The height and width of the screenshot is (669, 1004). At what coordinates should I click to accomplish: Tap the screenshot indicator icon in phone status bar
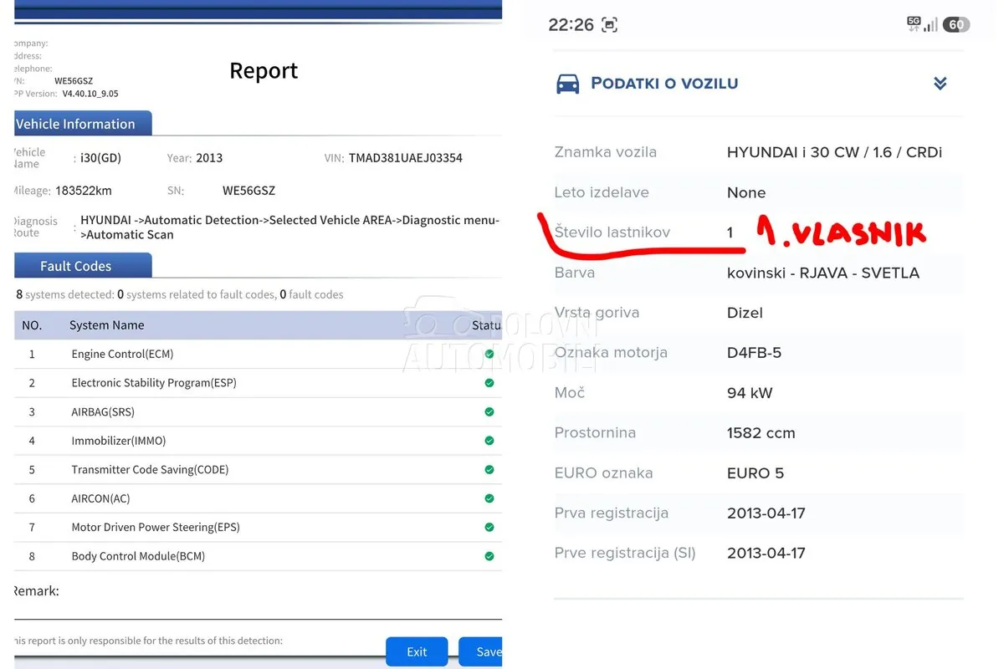pyautogui.click(x=609, y=25)
